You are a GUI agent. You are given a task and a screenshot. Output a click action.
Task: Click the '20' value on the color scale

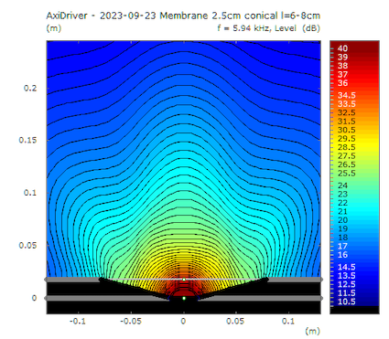(x=342, y=220)
